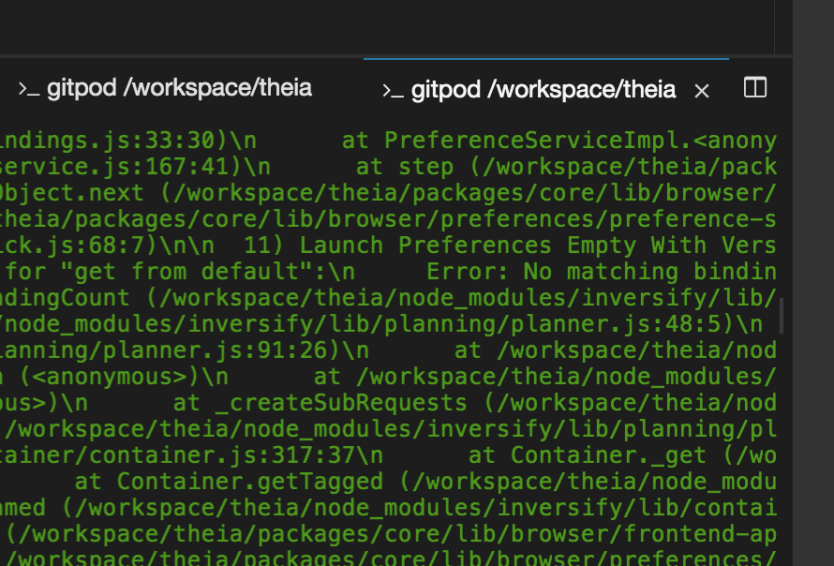The height and width of the screenshot is (566, 834).
Task: Click the text 'at Container.getTagged'
Action: [229, 482]
